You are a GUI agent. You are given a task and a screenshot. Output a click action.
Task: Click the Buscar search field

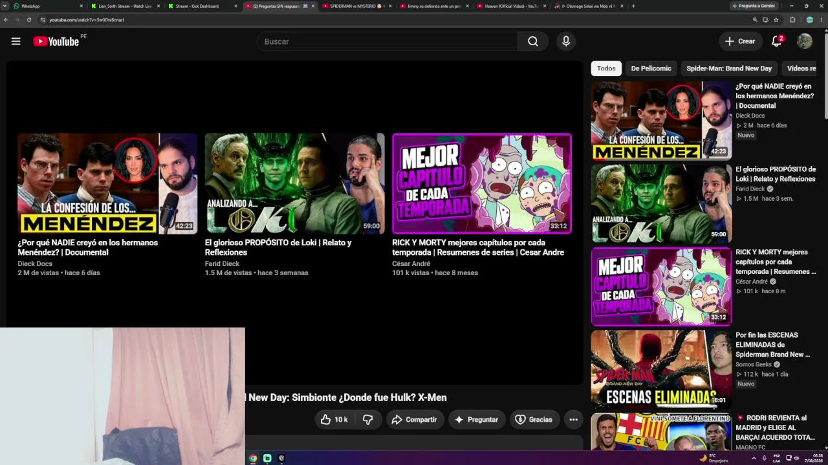(x=387, y=41)
